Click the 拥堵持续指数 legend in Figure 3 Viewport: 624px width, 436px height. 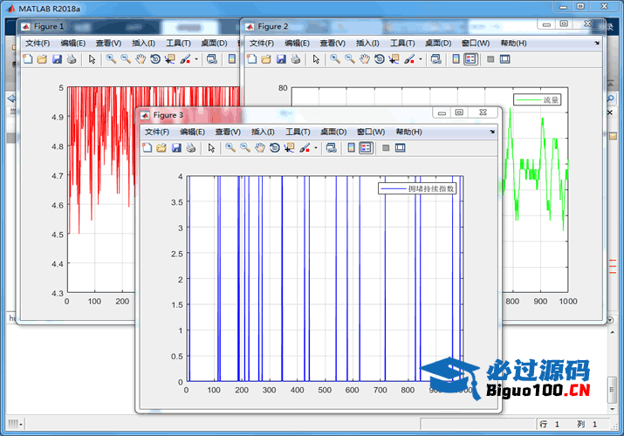[417, 188]
